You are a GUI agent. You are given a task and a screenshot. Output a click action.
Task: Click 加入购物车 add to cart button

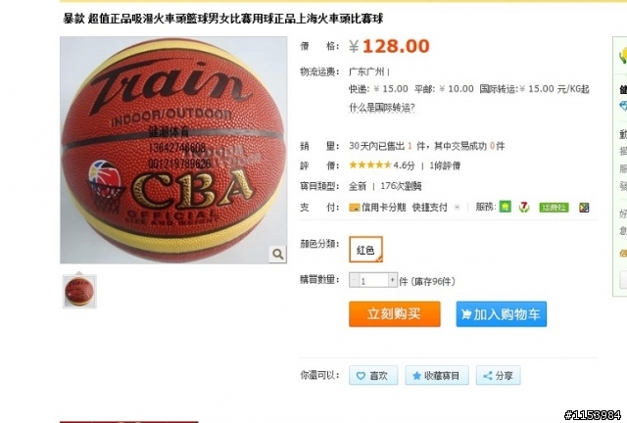[502, 314]
